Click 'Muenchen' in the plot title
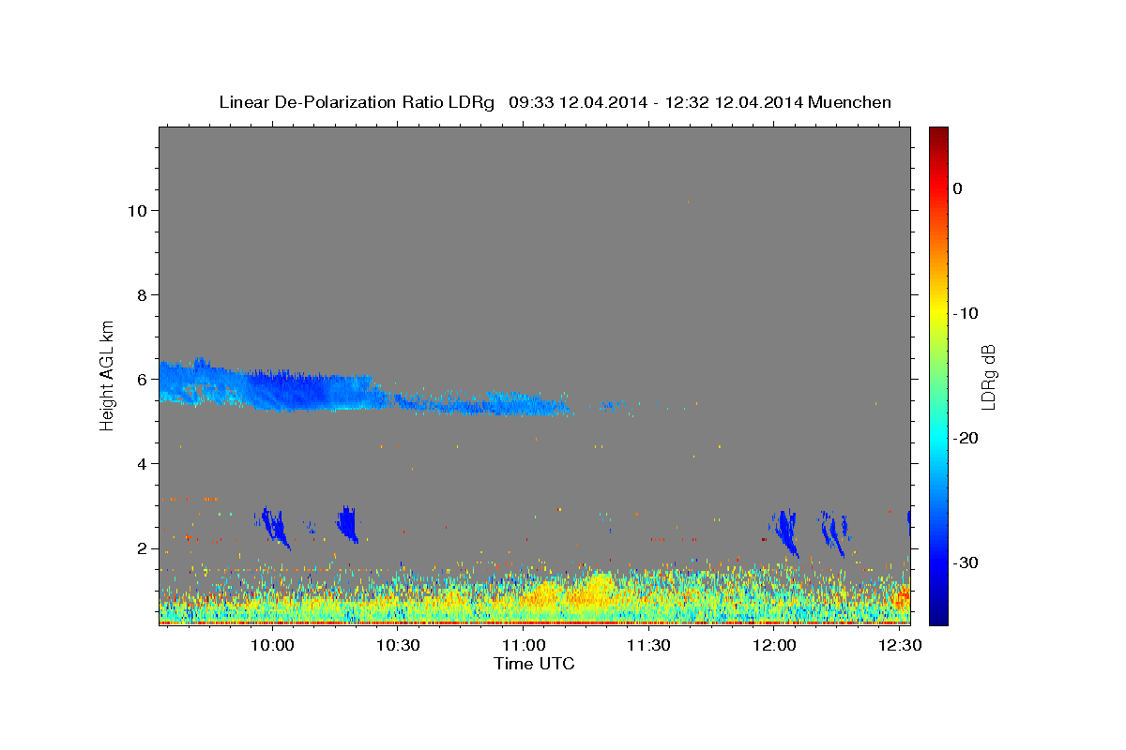Image resolution: width=1126 pixels, height=750 pixels. (x=850, y=102)
